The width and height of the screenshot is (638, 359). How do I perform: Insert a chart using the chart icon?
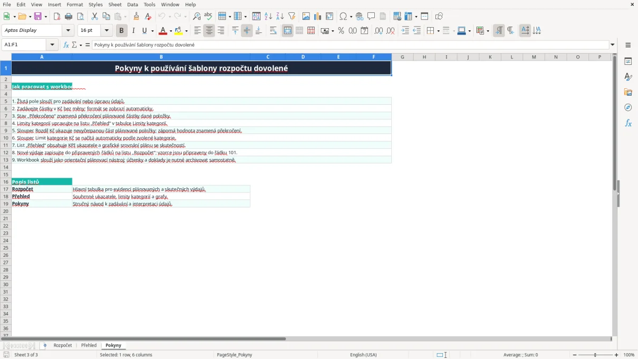coord(318,16)
